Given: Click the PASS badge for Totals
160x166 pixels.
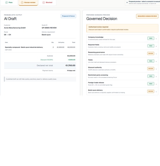Looking at the screenshot, I should point(151,61).
